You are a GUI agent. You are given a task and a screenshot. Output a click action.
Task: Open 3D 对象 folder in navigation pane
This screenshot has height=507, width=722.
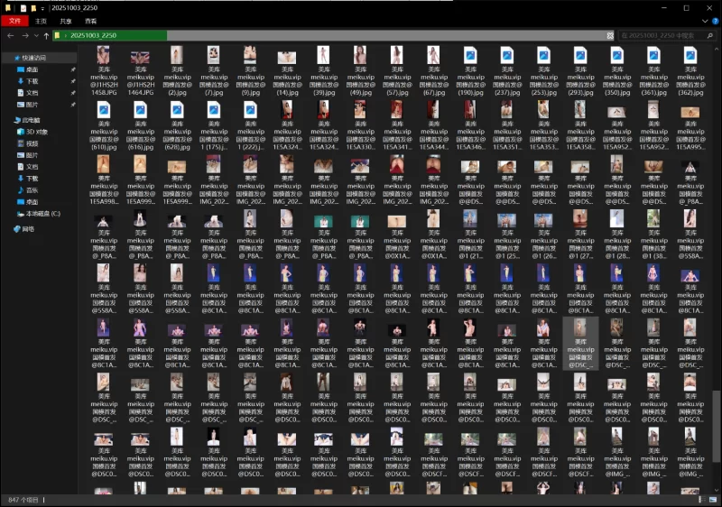coord(36,132)
